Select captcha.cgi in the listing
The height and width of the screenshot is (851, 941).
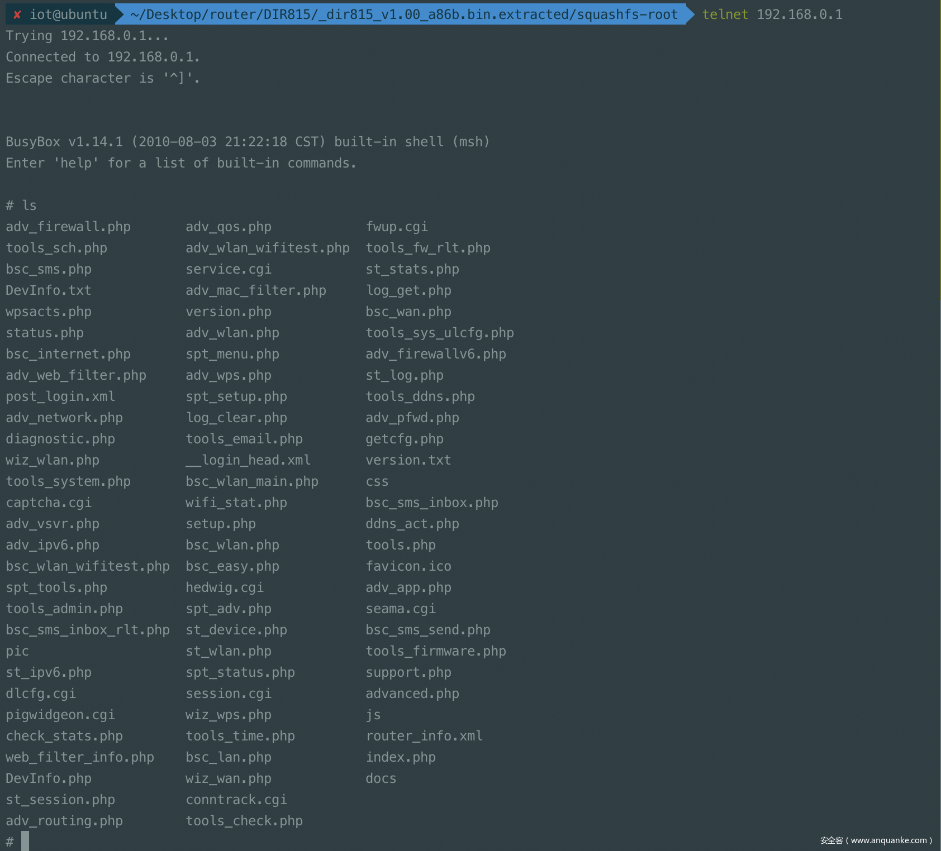point(49,503)
